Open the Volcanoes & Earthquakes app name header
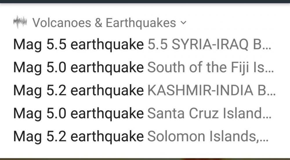290x160 pixels. pyautogui.click(x=104, y=23)
